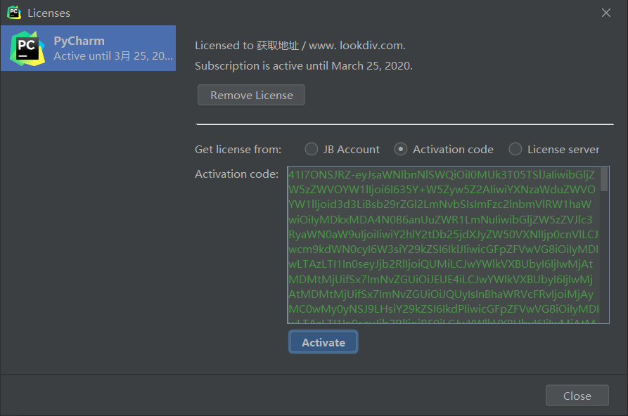Click the activation code scrollbar thumb
Screen dimensions: 628x416
[604, 179]
